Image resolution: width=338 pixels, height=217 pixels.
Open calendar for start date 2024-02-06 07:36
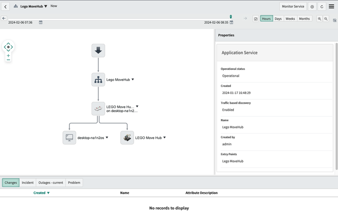[x=41, y=22]
